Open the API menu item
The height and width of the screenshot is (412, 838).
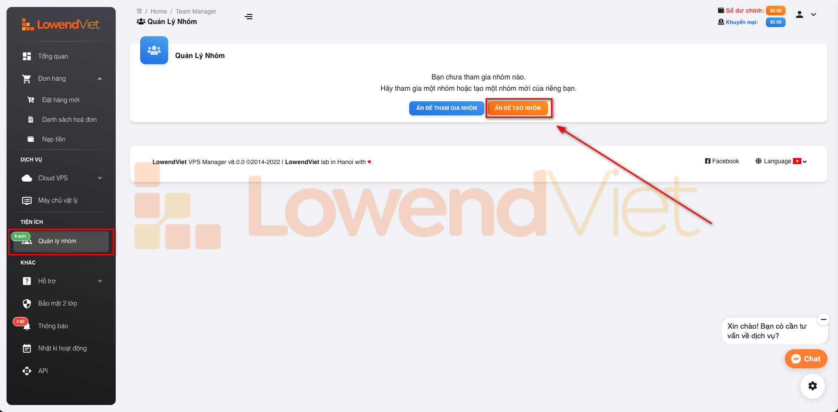(x=43, y=371)
